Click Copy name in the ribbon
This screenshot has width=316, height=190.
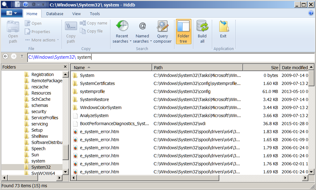(93, 23)
